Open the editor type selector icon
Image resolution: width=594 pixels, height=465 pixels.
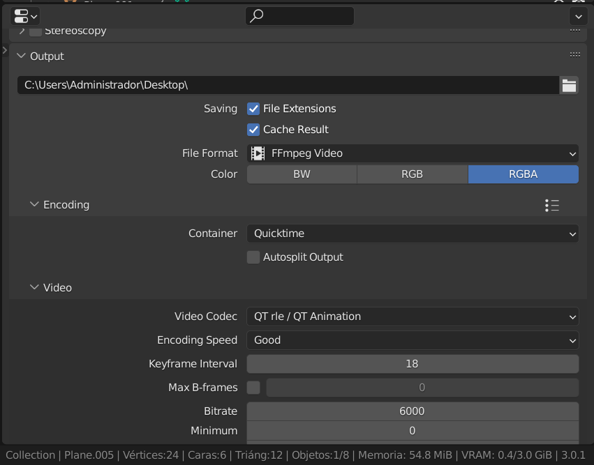click(25, 16)
